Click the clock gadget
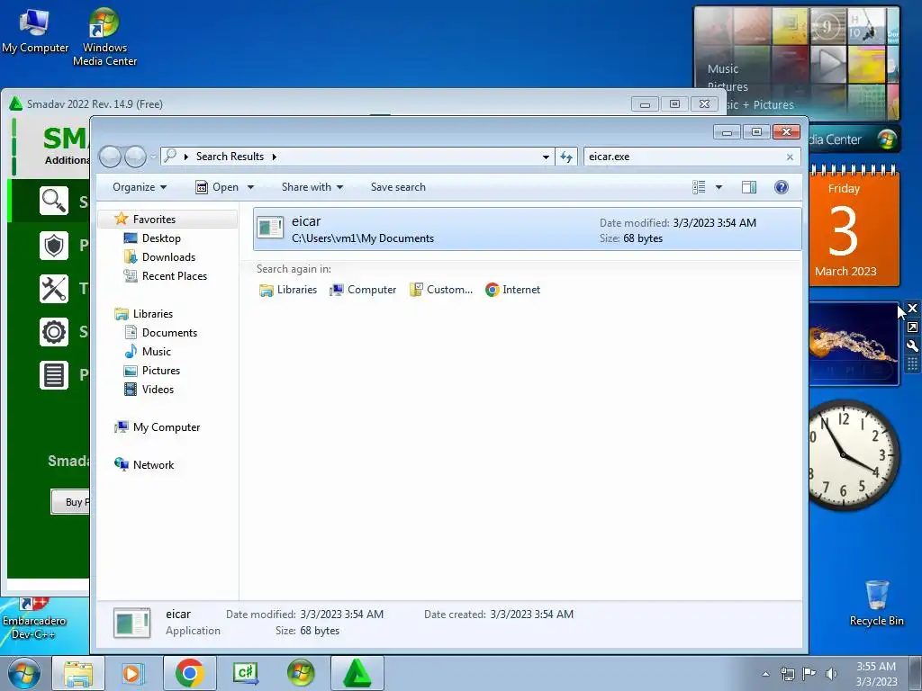The width and height of the screenshot is (922, 691). tap(854, 454)
